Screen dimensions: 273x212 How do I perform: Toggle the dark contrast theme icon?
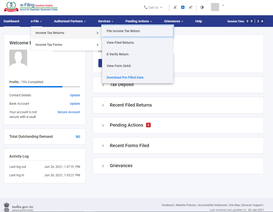202,7
